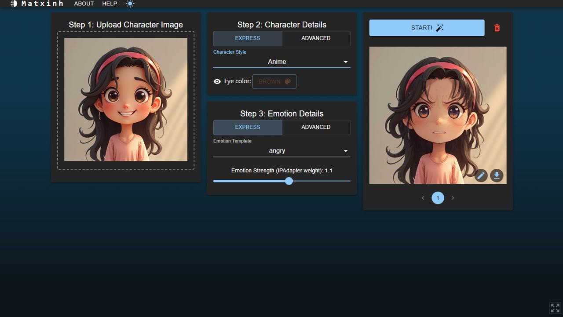563x317 pixels.
Task: Click the eye icon beside Eye color
Action: [217, 81]
